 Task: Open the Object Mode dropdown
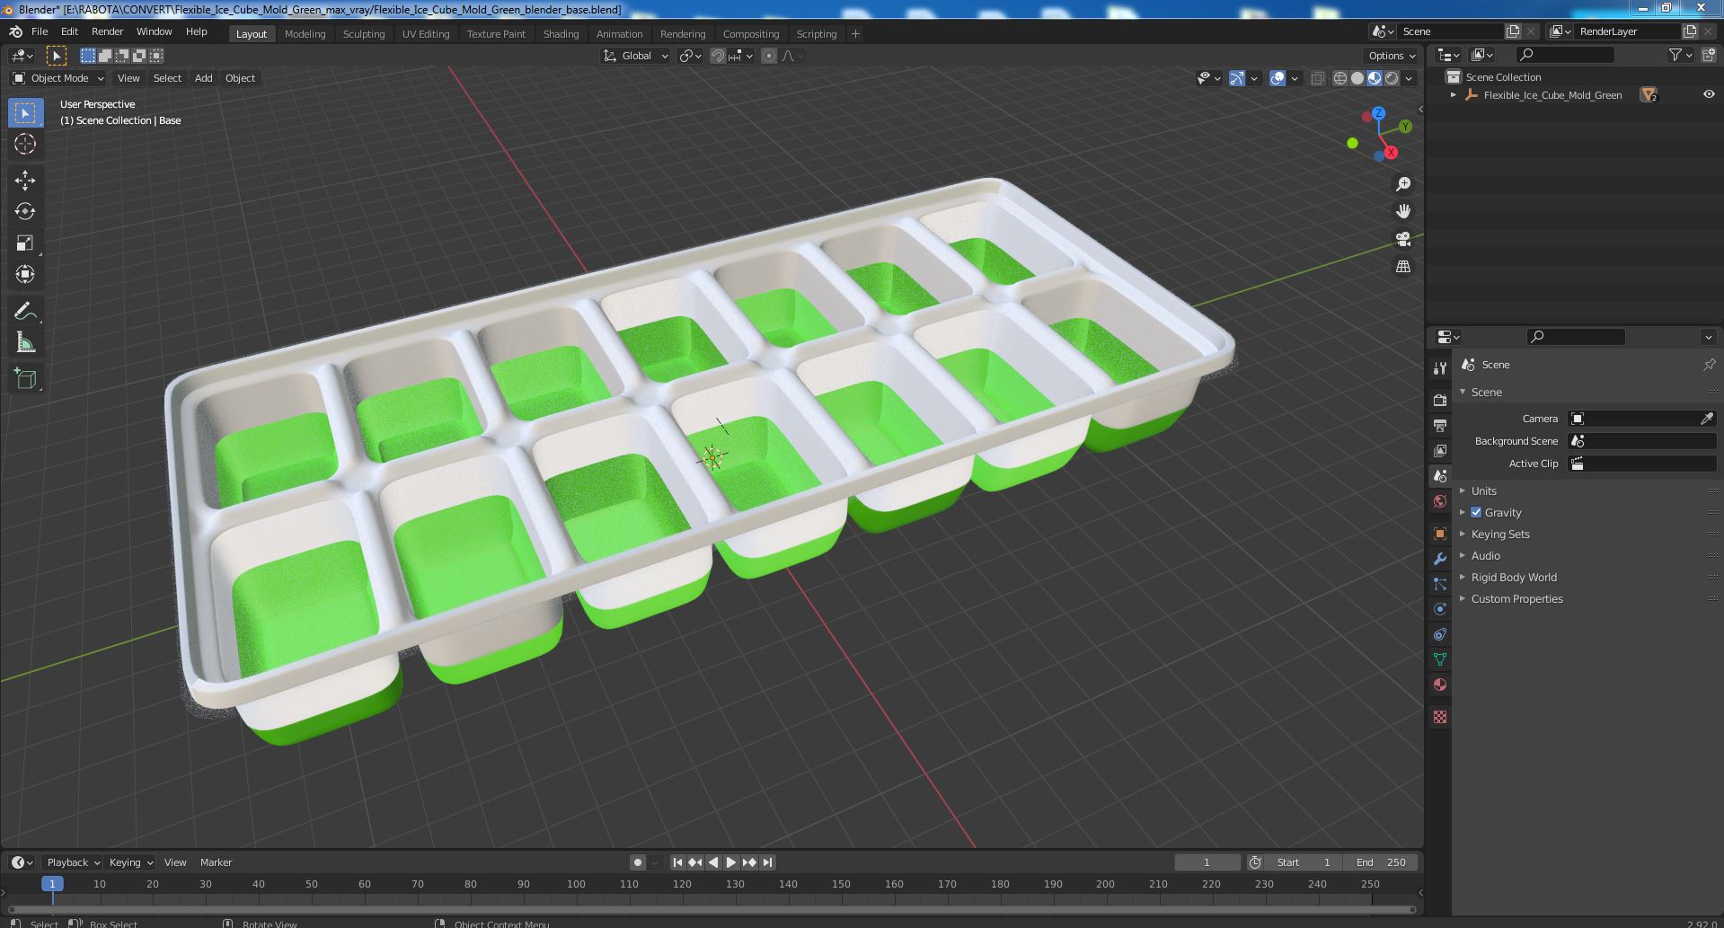coord(58,78)
